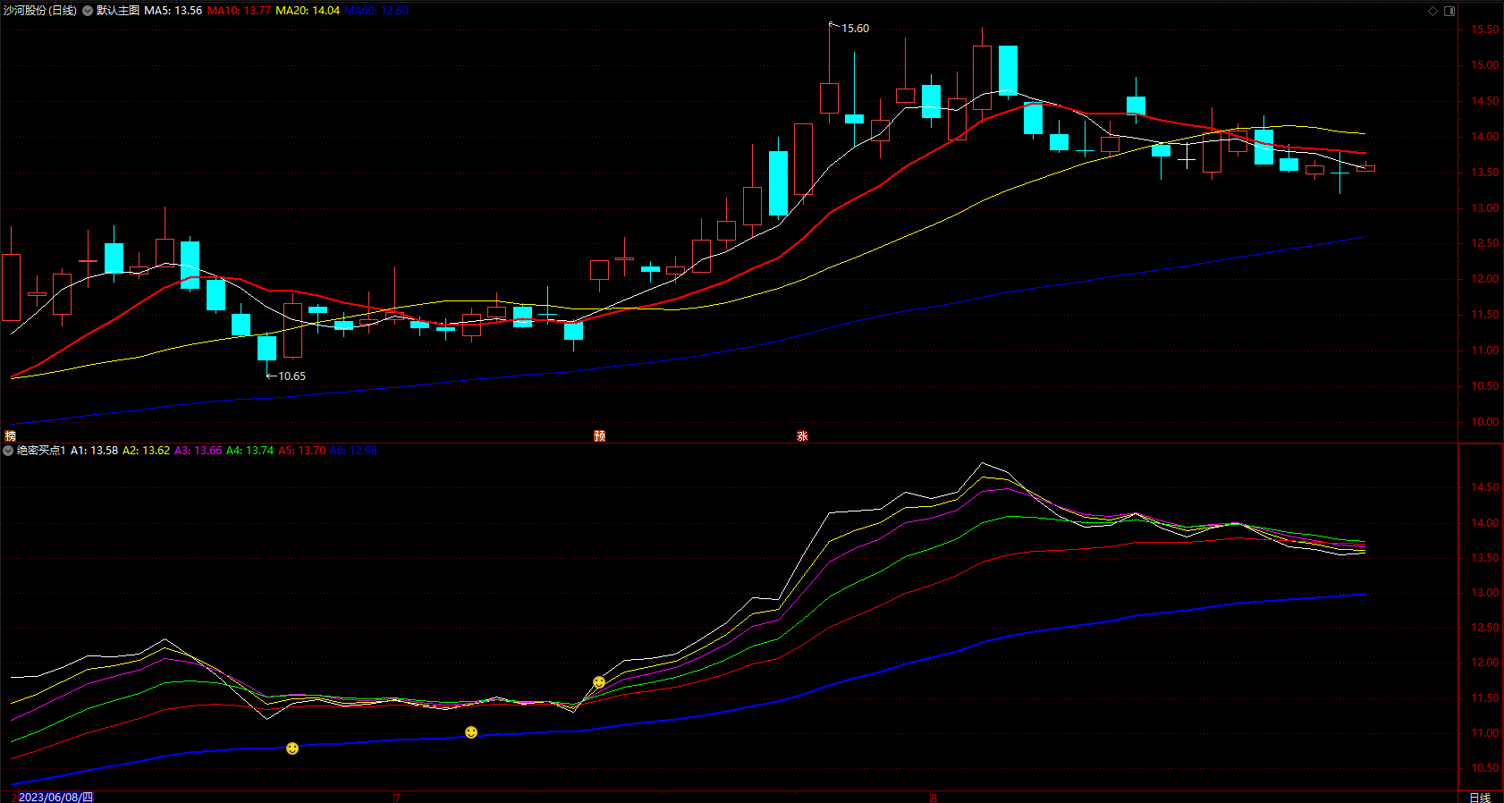Open the dropdown arrow beside 绝密买点1
This screenshot has height=803, width=1504.
click(x=8, y=451)
